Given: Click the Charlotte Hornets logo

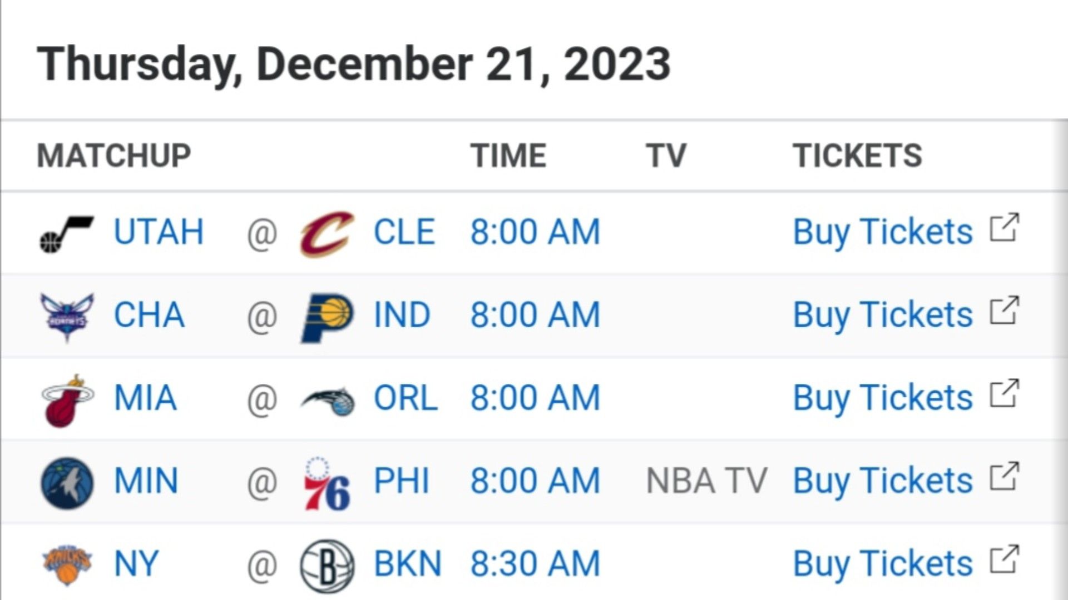Looking at the screenshot, I should point(67,317).
